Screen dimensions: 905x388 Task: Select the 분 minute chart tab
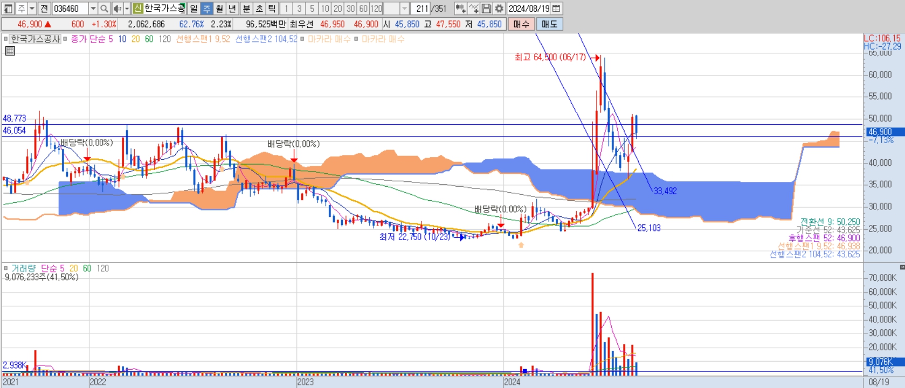click(x=246, y=9)
